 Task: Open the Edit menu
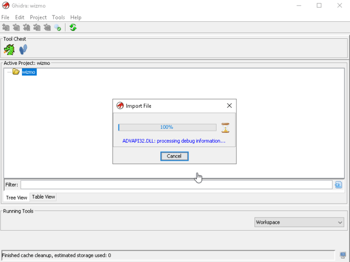[x=19, y=17]
